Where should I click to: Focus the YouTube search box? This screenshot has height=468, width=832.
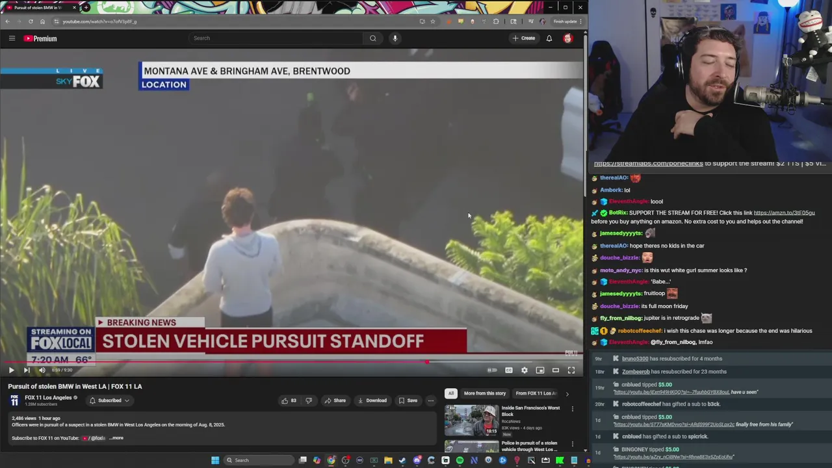click(276, 38)
